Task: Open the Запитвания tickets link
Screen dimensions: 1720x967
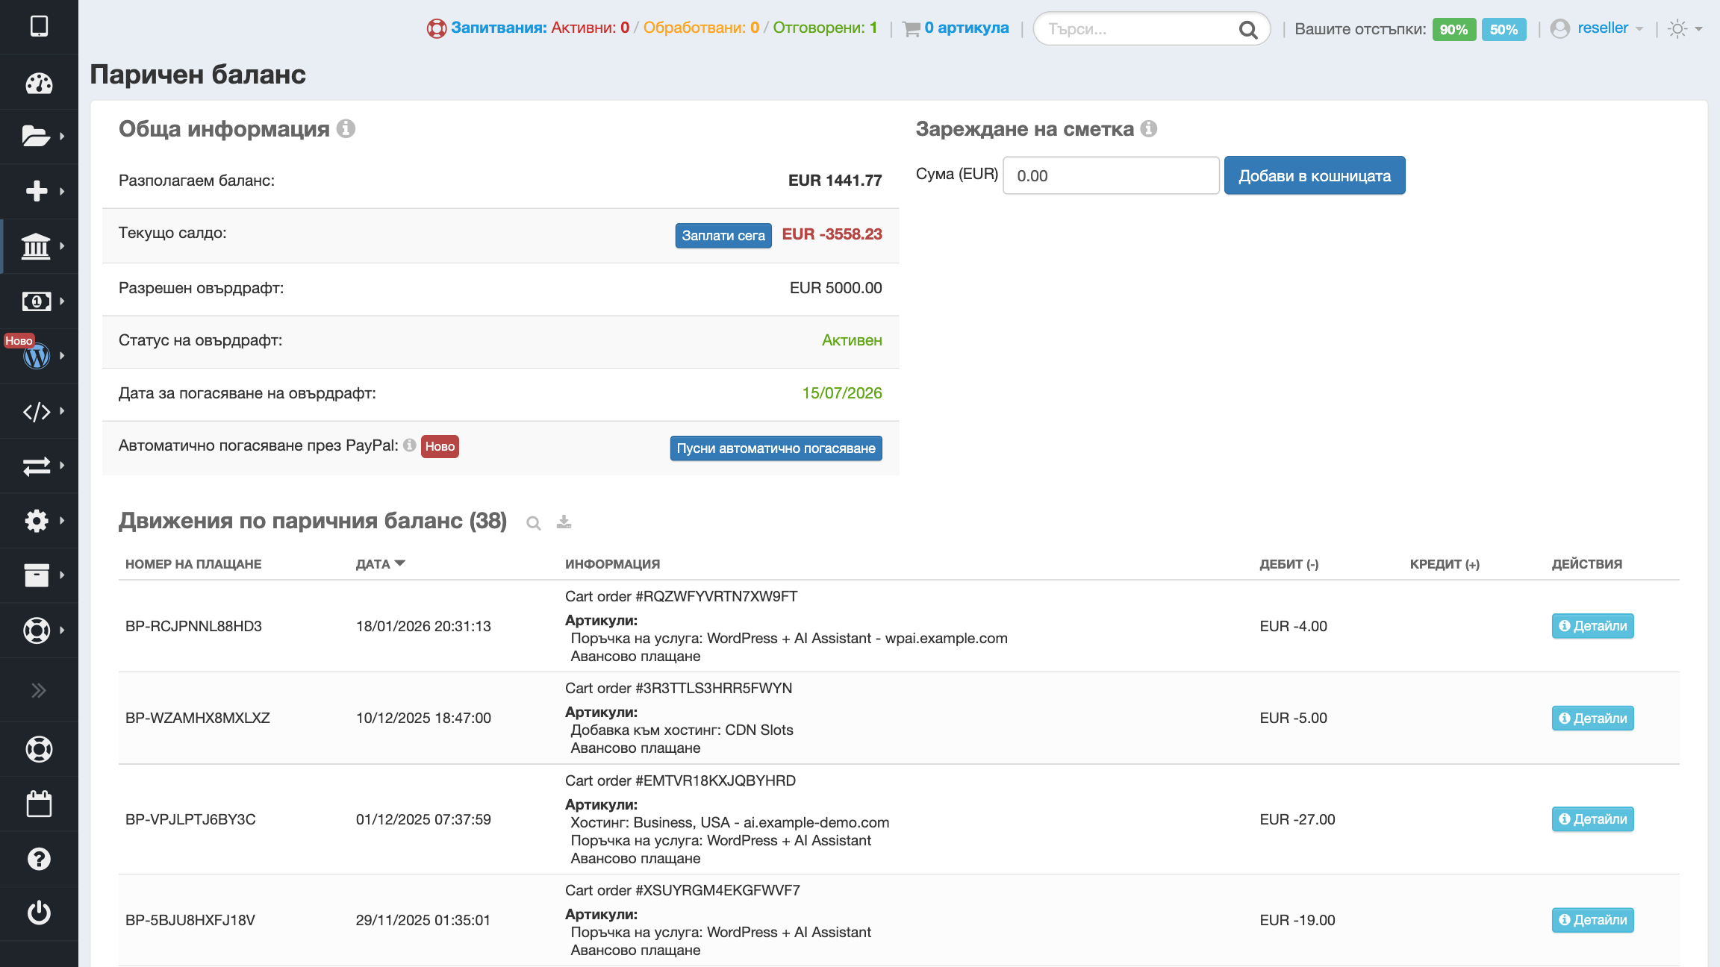Action: [x=498, y=28]
